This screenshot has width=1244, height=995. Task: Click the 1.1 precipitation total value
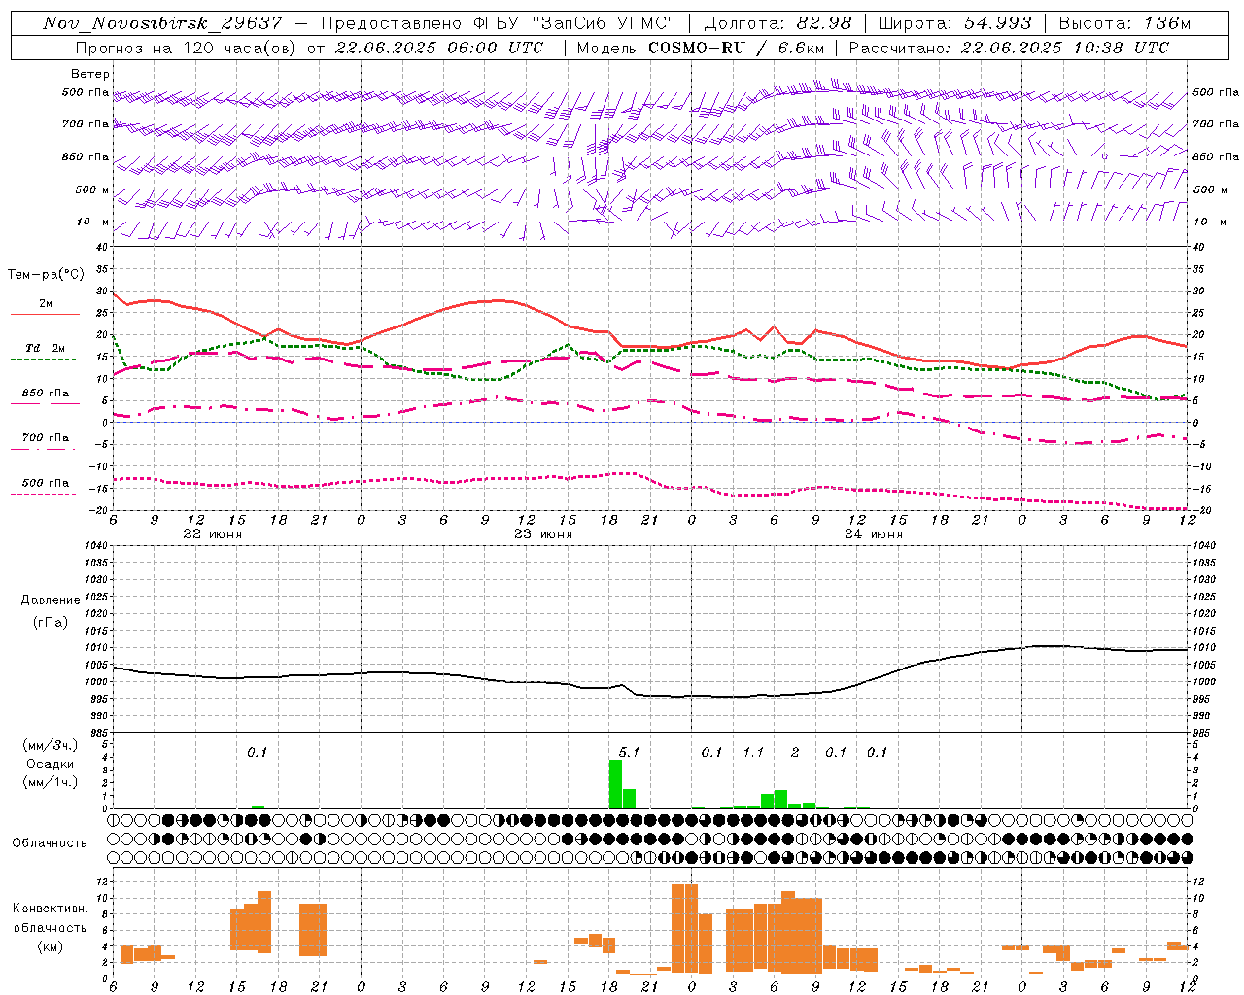pos(753,753)
